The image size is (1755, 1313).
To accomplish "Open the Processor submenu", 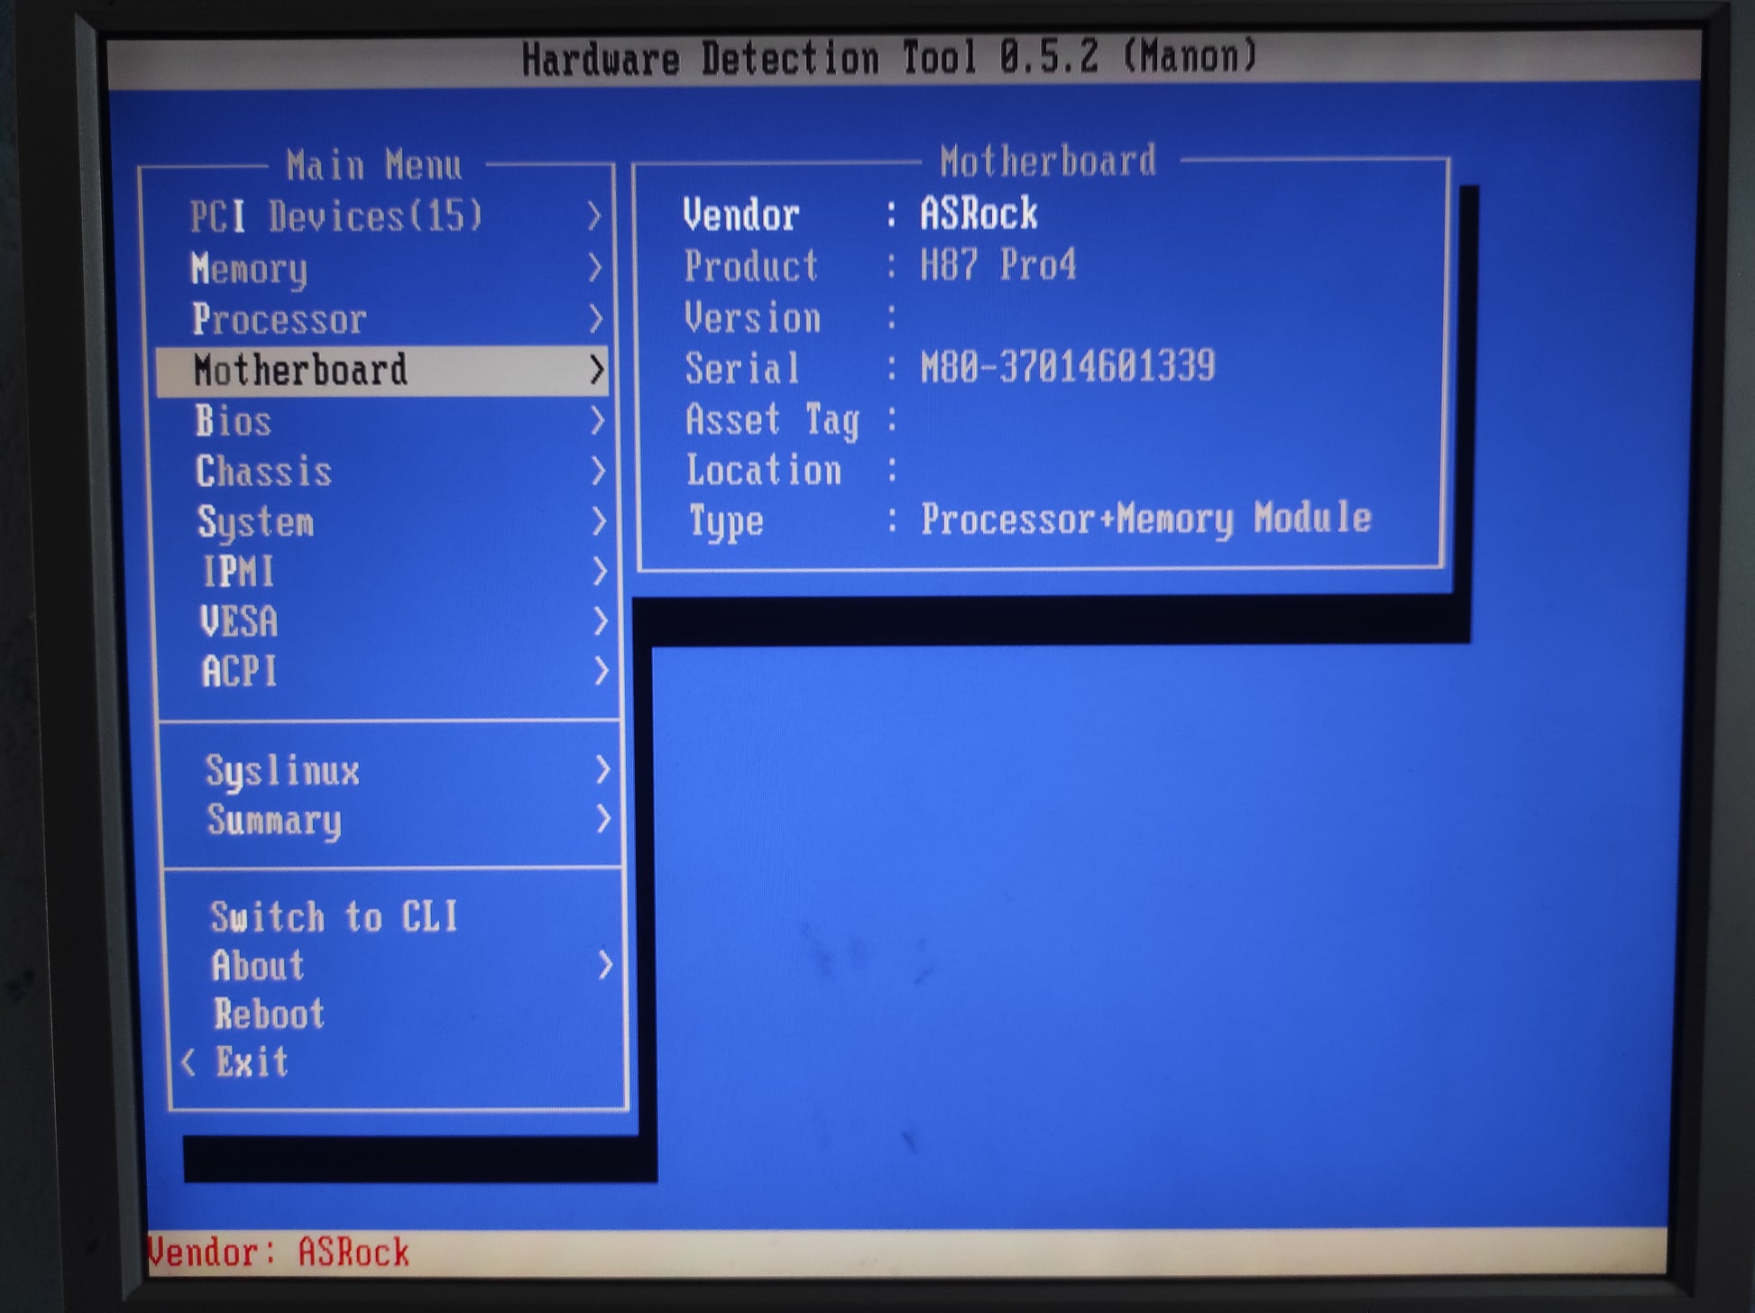I will click(x=280, y=319).
